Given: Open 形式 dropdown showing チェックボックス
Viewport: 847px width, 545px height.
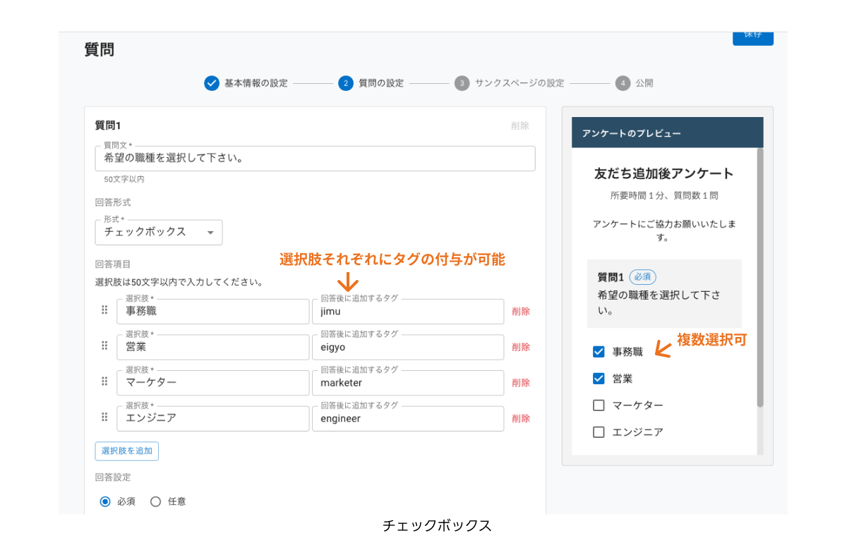Looking at the screenshot, I should (x=159, y=232).
